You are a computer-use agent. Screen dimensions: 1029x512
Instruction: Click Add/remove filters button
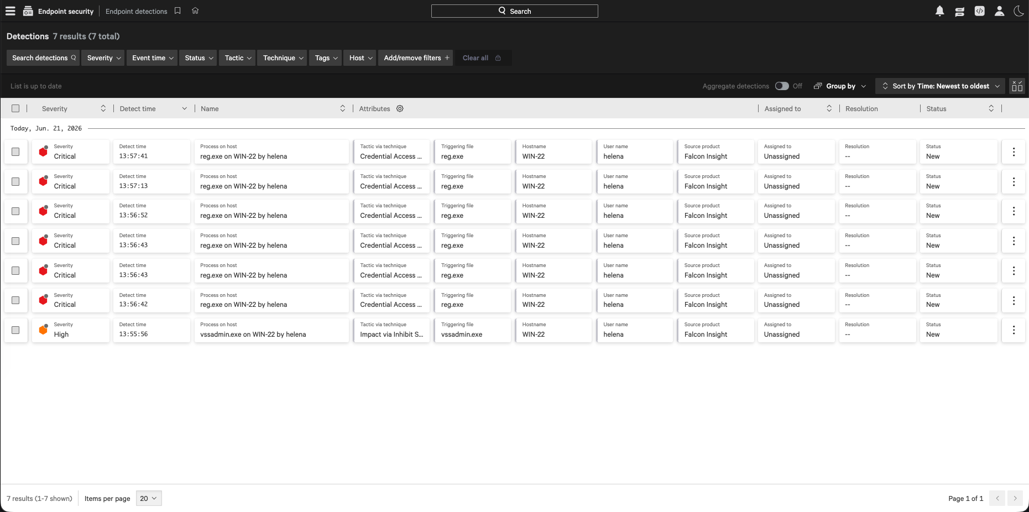(416, 58)
